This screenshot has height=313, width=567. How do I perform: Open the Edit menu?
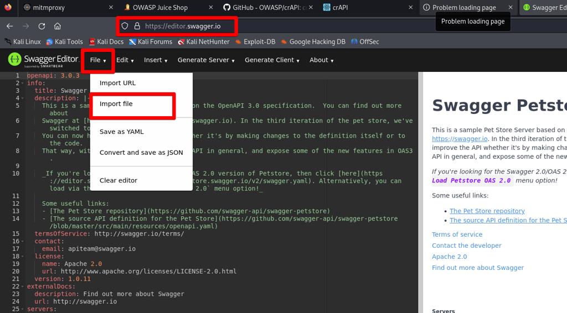point(125,60)
